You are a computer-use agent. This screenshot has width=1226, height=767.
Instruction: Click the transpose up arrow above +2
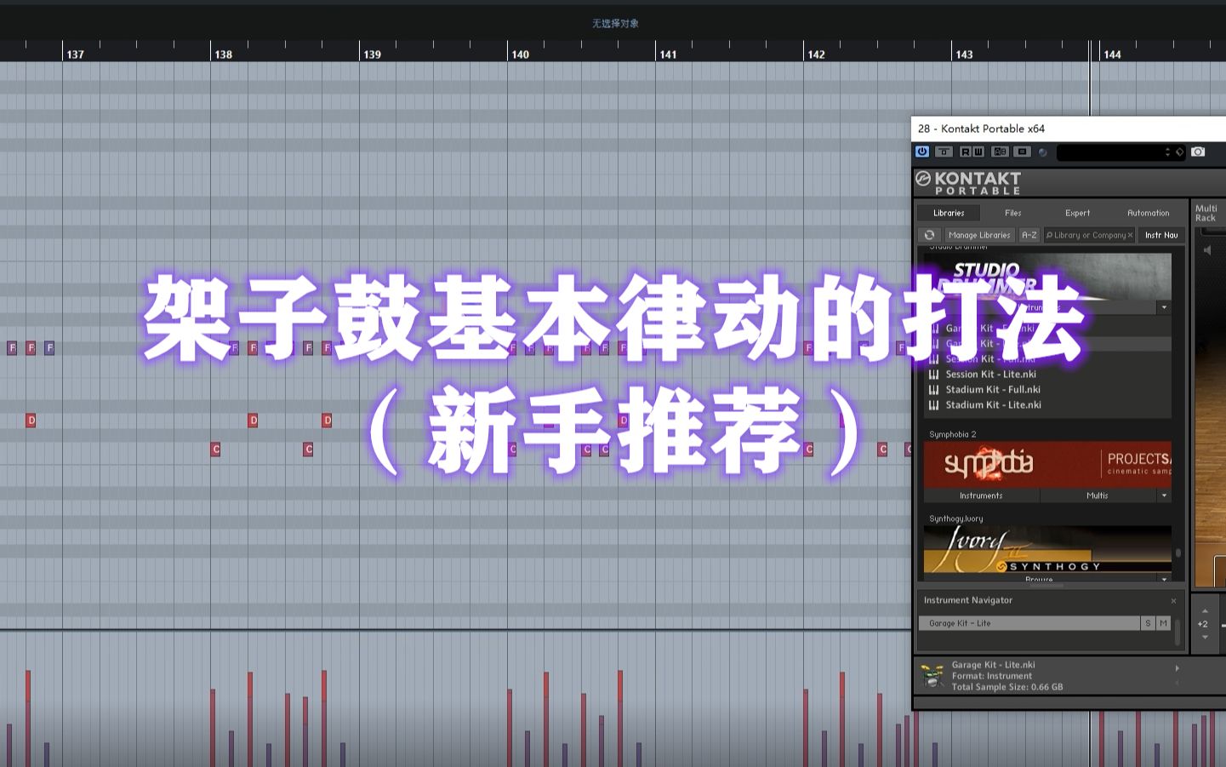click(x=1203, y=611)
